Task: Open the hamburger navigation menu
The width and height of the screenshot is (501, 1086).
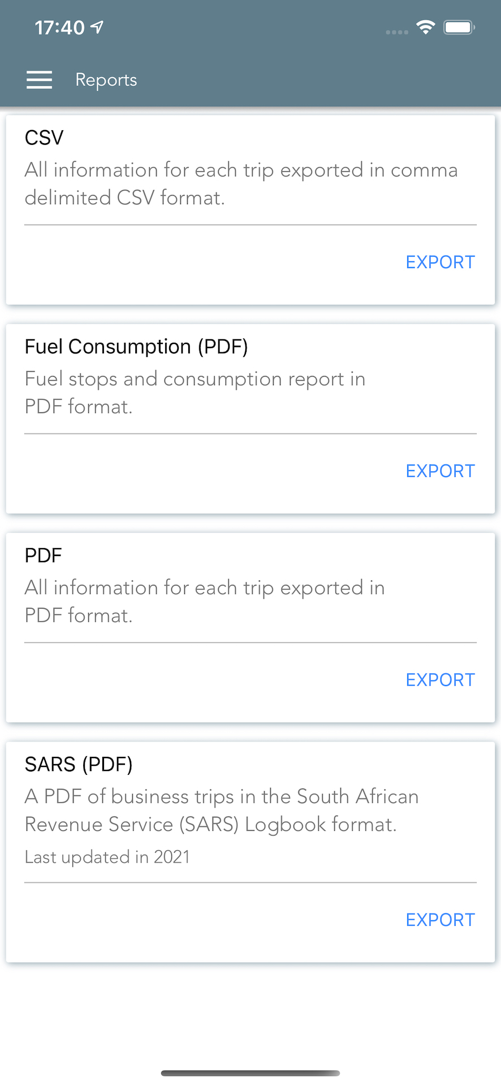Action: tap(39, 80)
